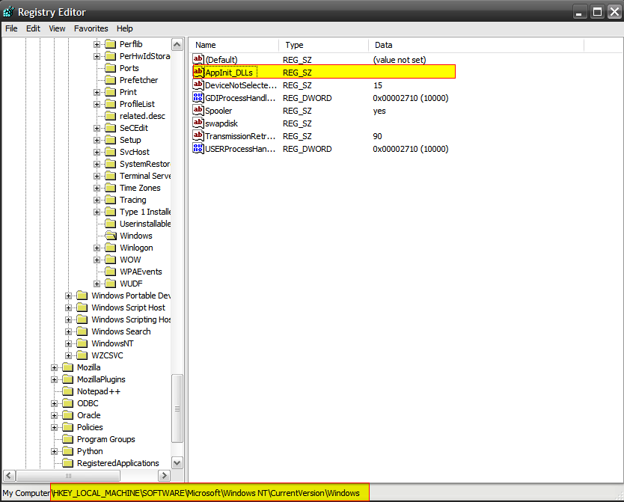624x502 pixels.
Task: Expand the Python registry key
Action: [55, 451]
